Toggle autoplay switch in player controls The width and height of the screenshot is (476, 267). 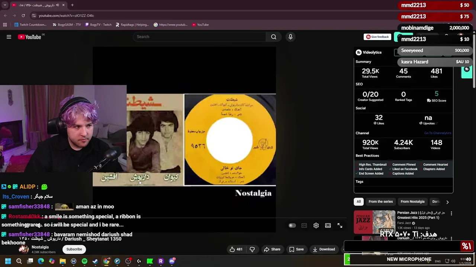coord(292,225)
